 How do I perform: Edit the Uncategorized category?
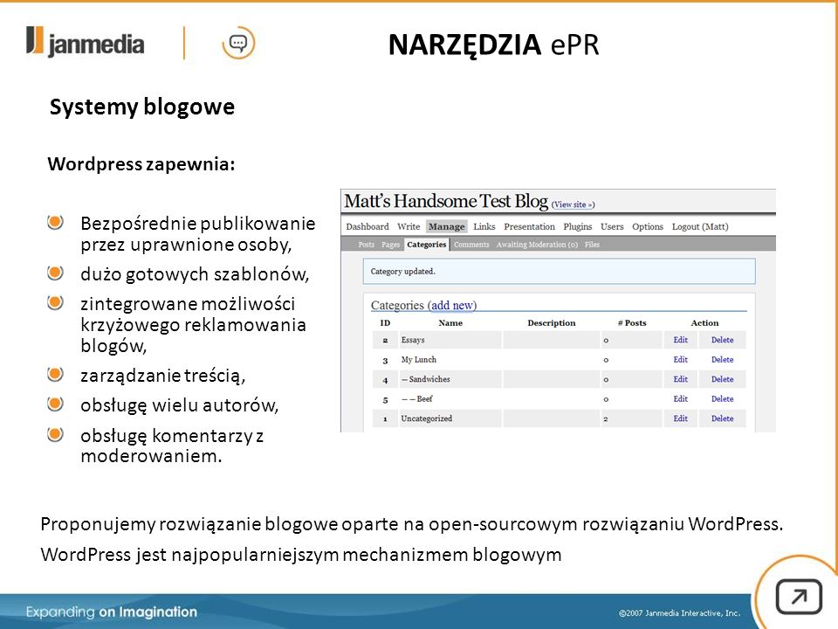(680, 418)
